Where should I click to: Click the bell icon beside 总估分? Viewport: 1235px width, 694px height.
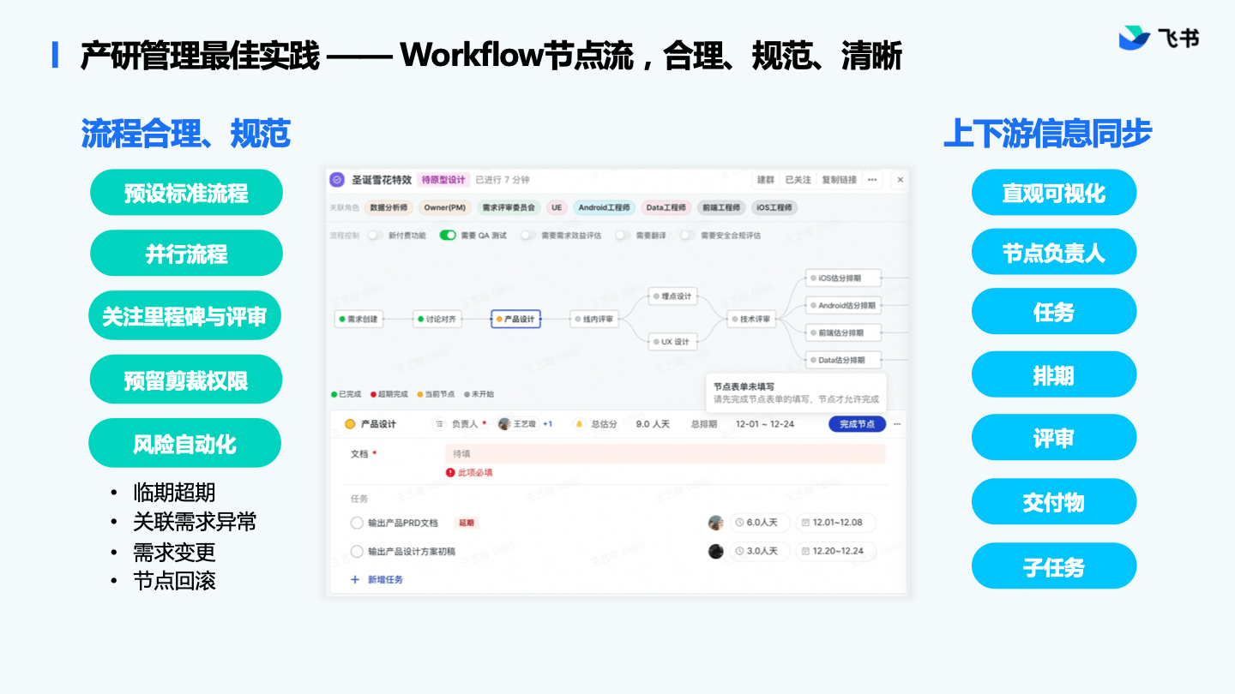coord(579,424)
